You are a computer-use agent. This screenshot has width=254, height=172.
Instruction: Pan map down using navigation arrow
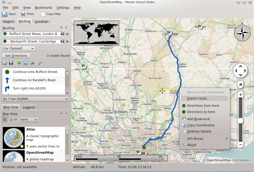[241, 75]
